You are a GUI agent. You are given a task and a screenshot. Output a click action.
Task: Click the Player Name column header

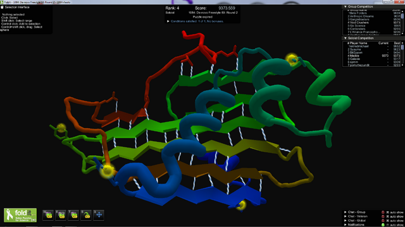[358, 44]
